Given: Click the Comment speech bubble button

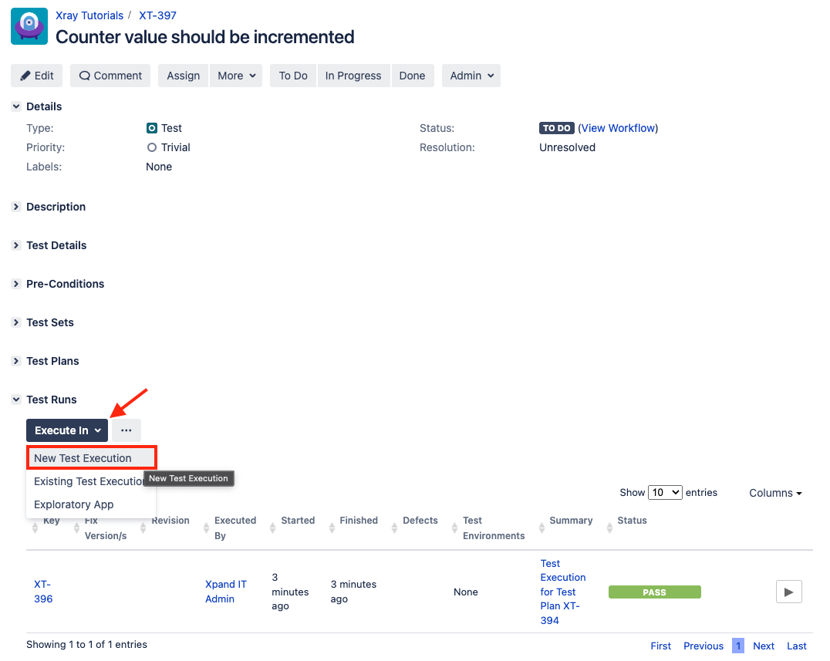Looking at the screenshot, I should point(110,76).
